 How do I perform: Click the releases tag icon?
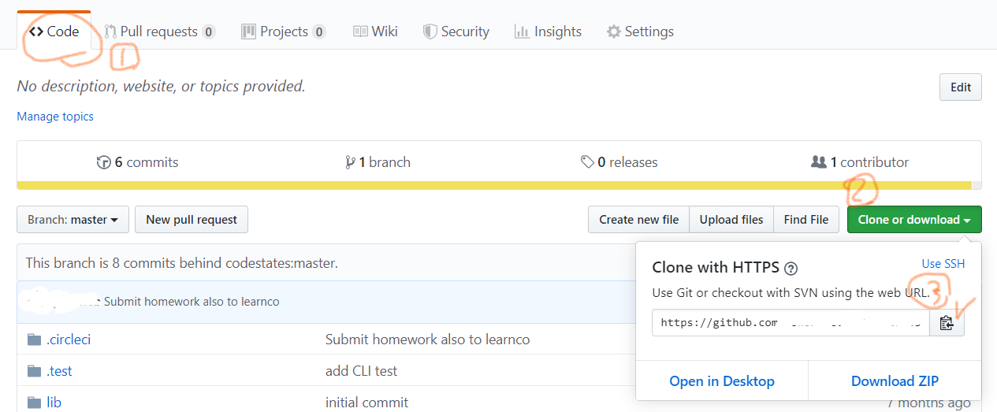587,162
